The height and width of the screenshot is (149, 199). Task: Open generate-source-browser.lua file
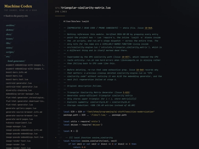point(22,116)
